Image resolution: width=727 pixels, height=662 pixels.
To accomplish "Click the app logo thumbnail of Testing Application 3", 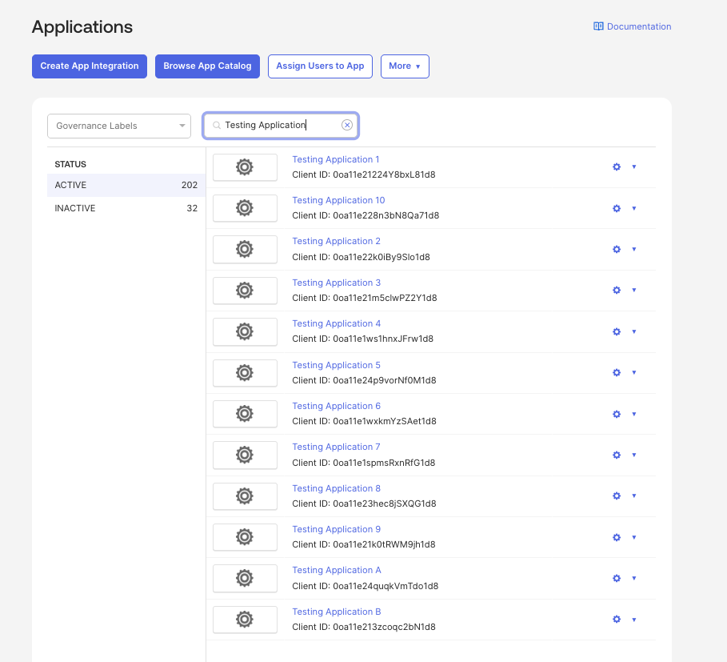I will [x=245, y=291].
